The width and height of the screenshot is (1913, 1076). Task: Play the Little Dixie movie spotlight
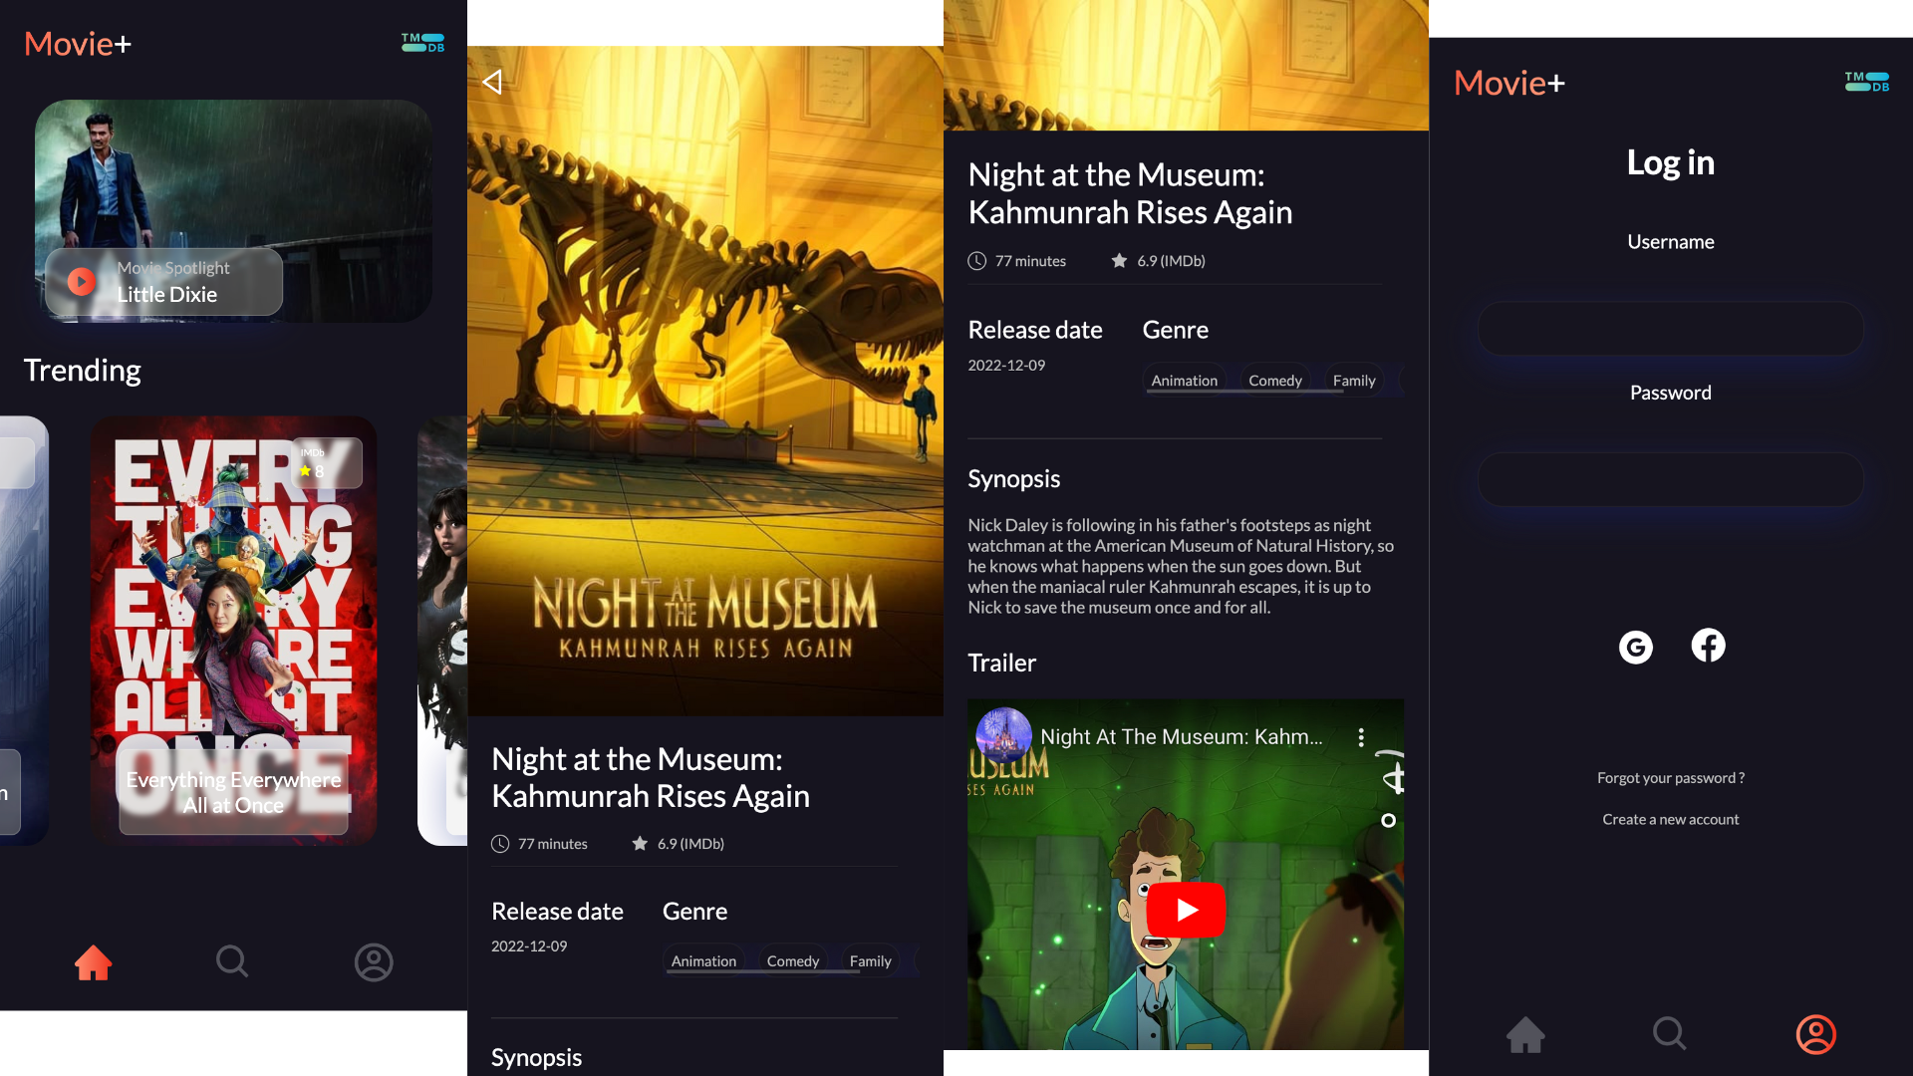coord(80,281)
